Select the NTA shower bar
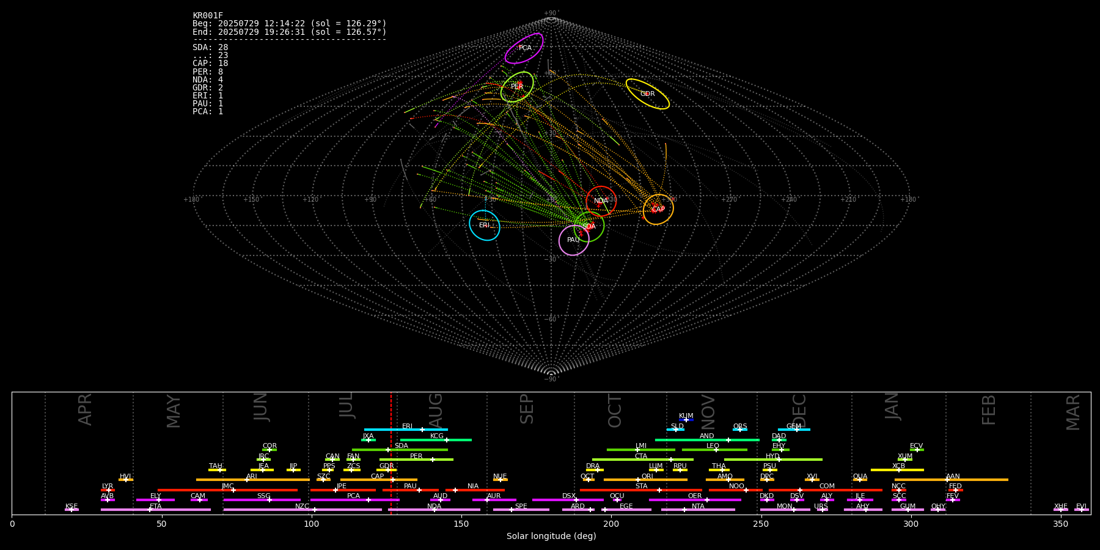This screenshot has height=550, width=1100. [x=698, y=510]
